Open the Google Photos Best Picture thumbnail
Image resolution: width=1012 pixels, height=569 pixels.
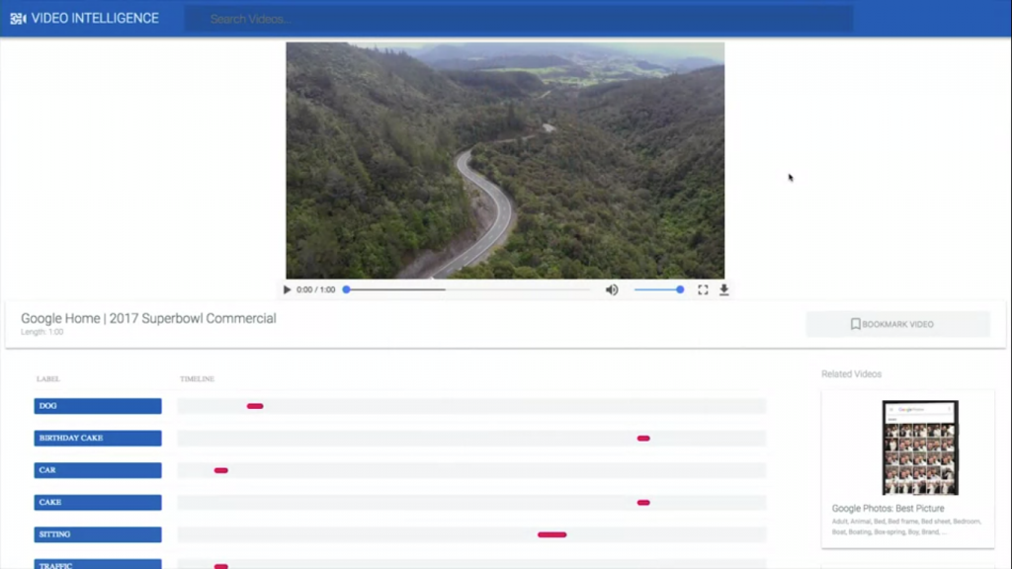coord(920,447)
